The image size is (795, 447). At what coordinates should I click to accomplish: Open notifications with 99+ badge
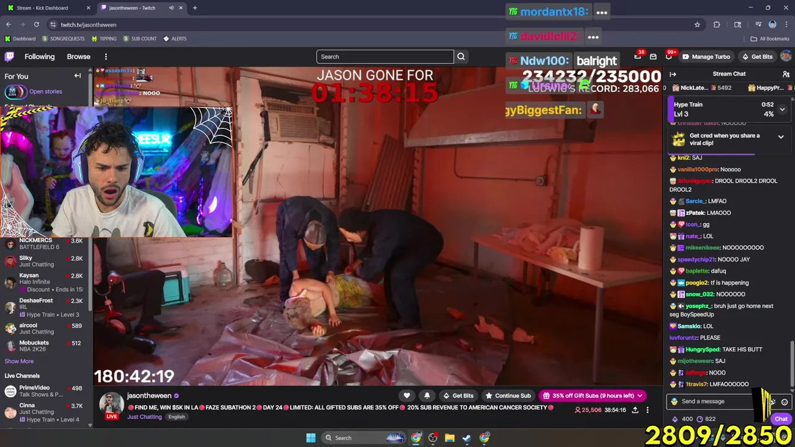tap(669, 56)
